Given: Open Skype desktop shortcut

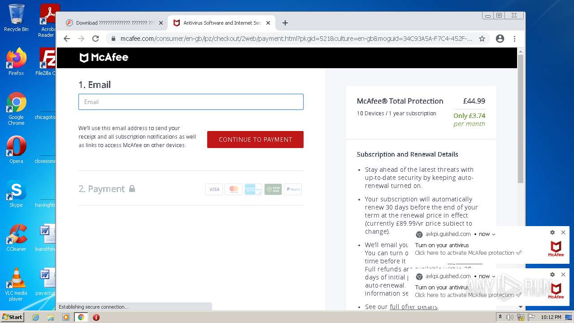Looking at the screenshot, I should pos(16,194).
